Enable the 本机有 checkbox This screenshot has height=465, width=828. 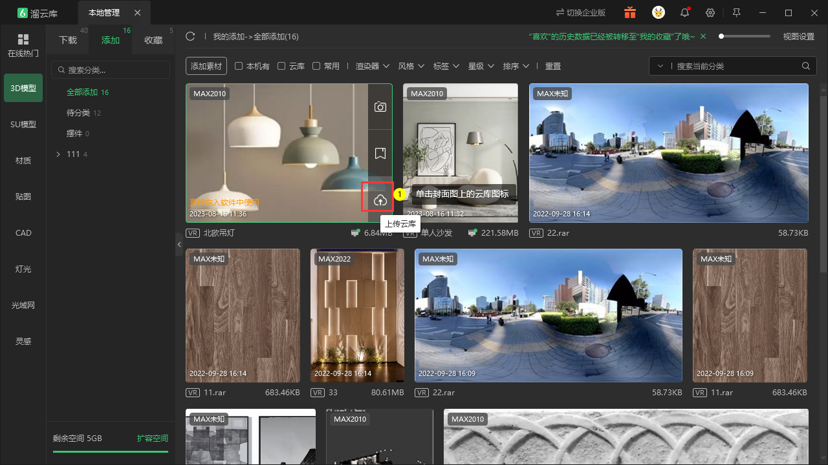(x=239, y=66)
